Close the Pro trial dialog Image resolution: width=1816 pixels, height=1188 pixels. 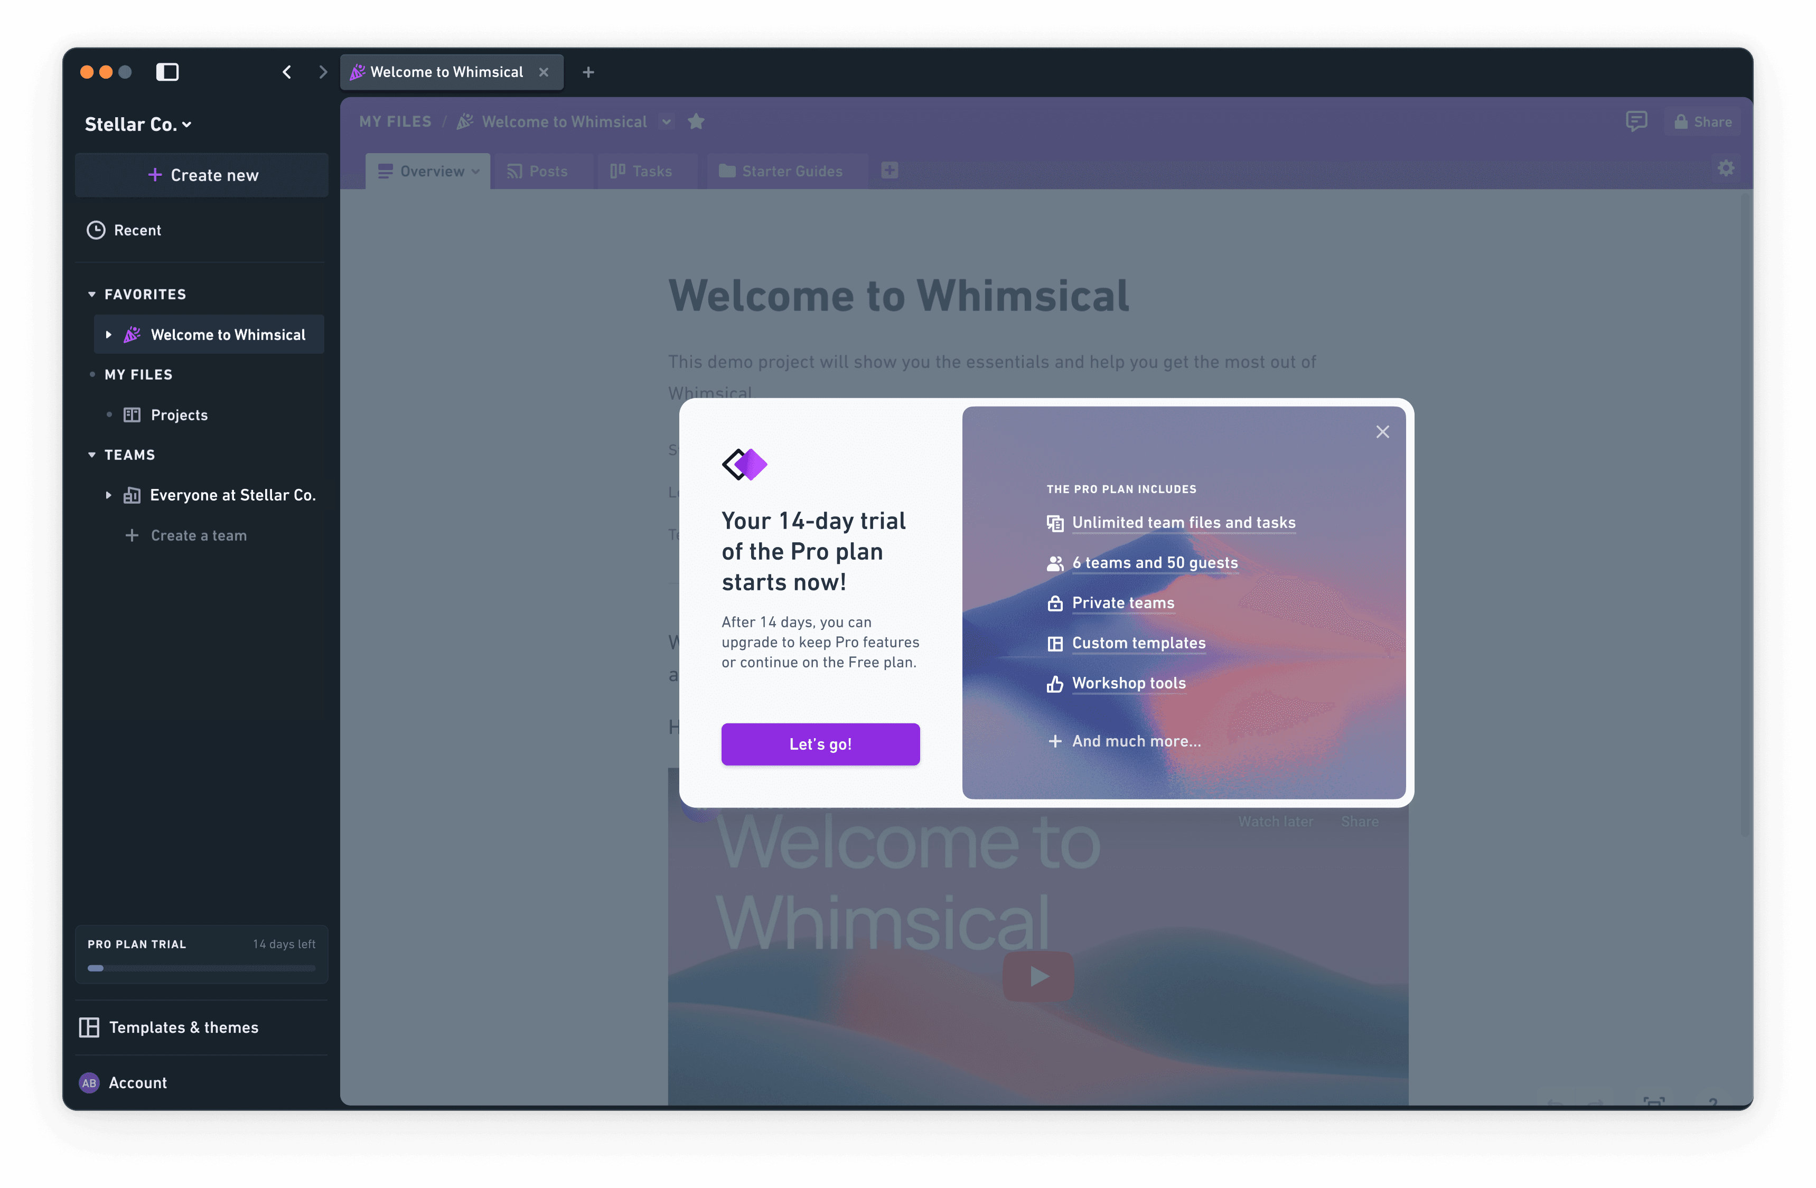(1383, 432)
